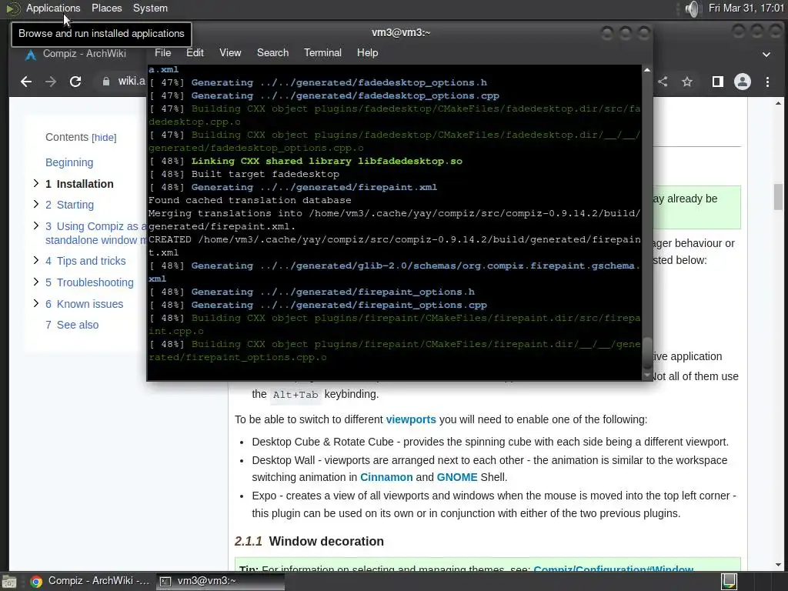
Task: Open the terminal View menu
Action: [x=230, y=53]
